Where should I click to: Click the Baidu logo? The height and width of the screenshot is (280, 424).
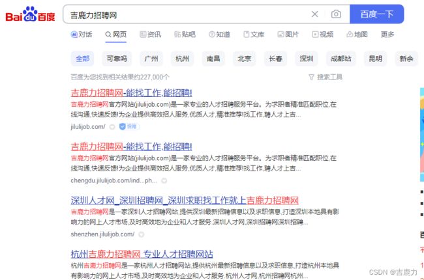30,14
